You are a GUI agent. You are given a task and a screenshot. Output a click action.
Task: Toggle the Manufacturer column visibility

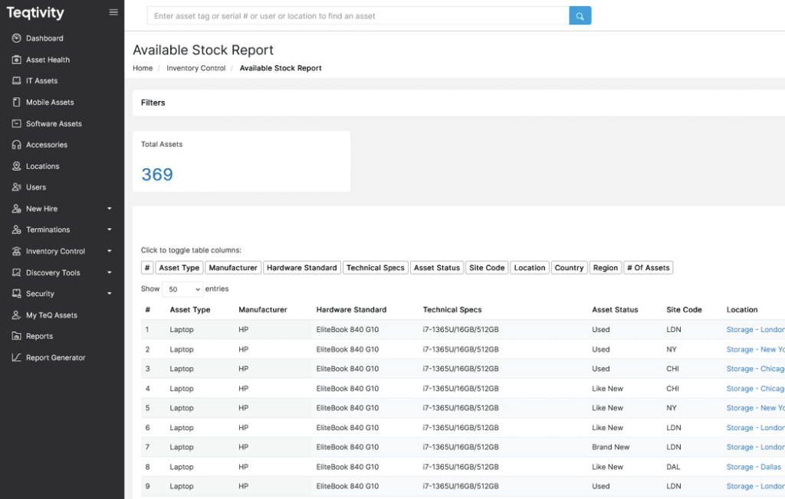pyautogui.click(x=233, y=268)
